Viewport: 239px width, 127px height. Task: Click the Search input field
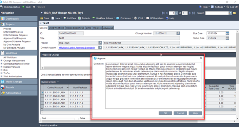point(217,13)
